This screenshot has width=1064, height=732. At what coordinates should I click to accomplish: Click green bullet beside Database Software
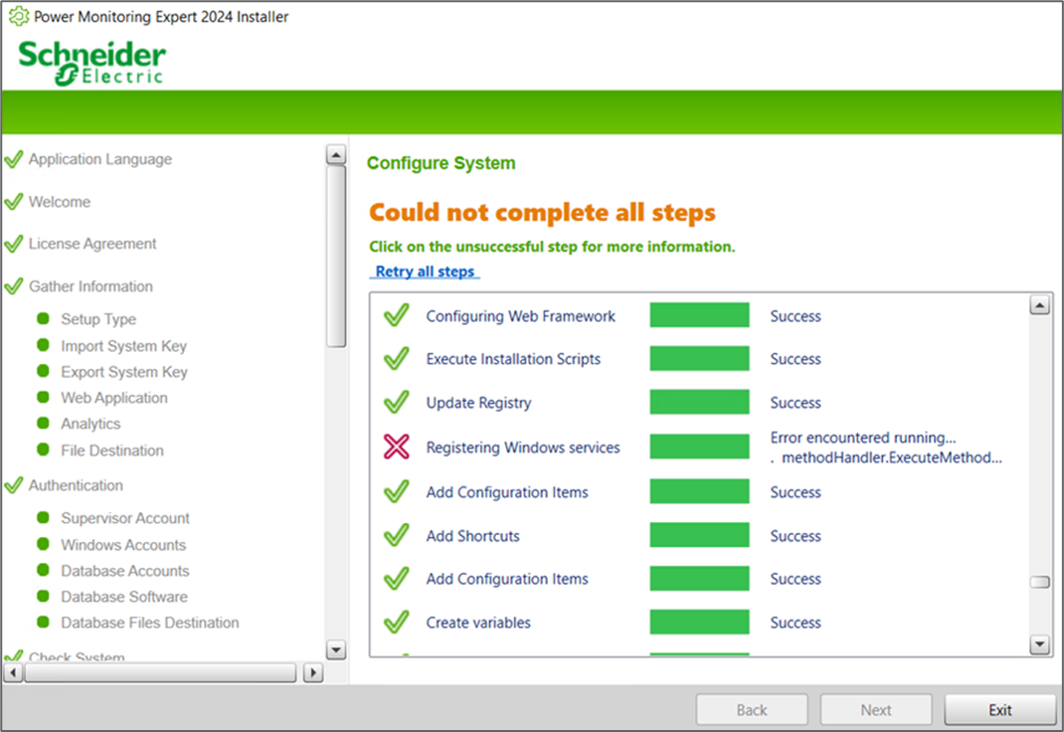[43, 596]
